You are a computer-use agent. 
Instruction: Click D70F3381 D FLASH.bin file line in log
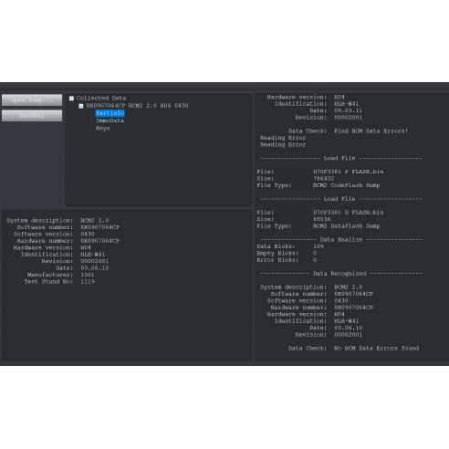320,213
